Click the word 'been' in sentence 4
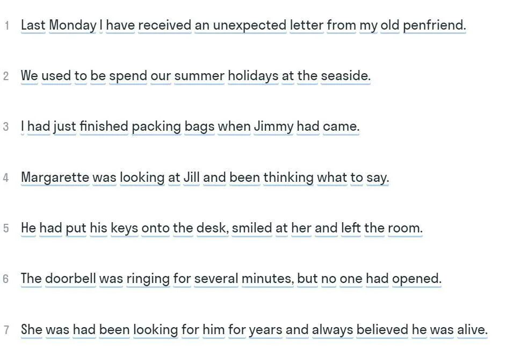This screenshot has height=354, width=527. point(244,178)
